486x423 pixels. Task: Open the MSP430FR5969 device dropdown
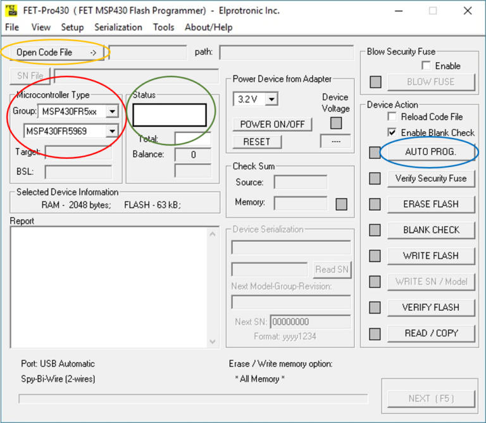[112, 131]
